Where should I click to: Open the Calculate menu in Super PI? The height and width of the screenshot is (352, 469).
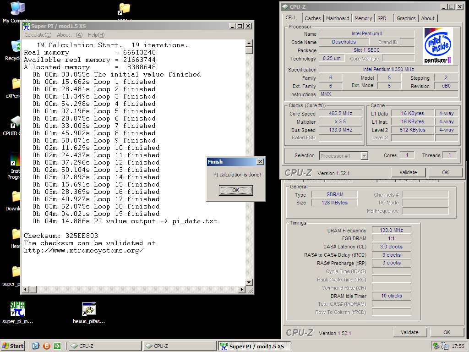[x=38, y=35]
